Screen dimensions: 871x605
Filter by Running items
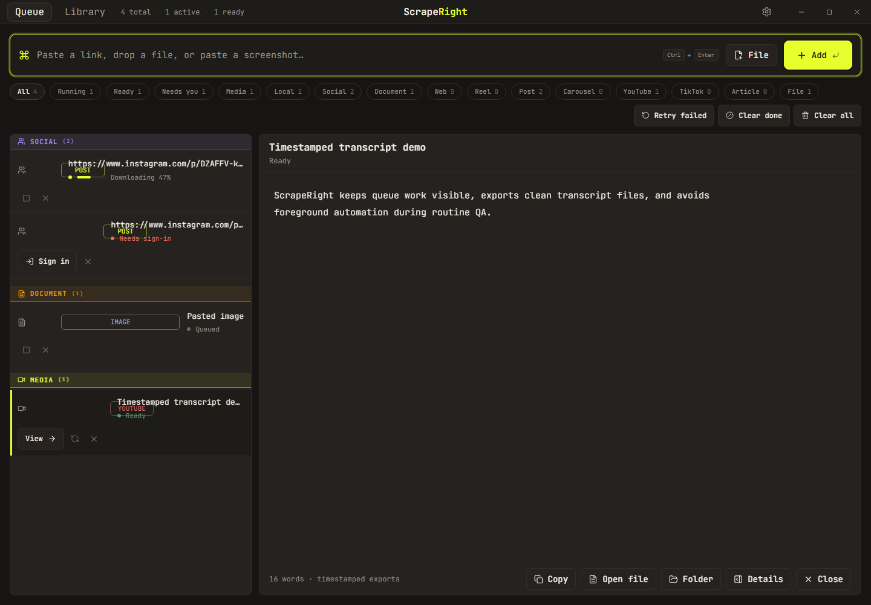coord(76,91)
